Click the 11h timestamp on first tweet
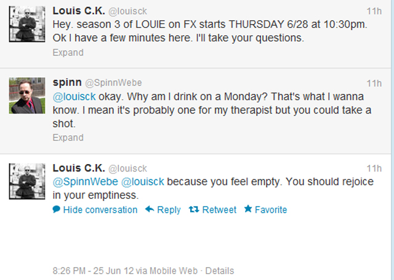Screen dimensions: 394x280 point(374,12)
